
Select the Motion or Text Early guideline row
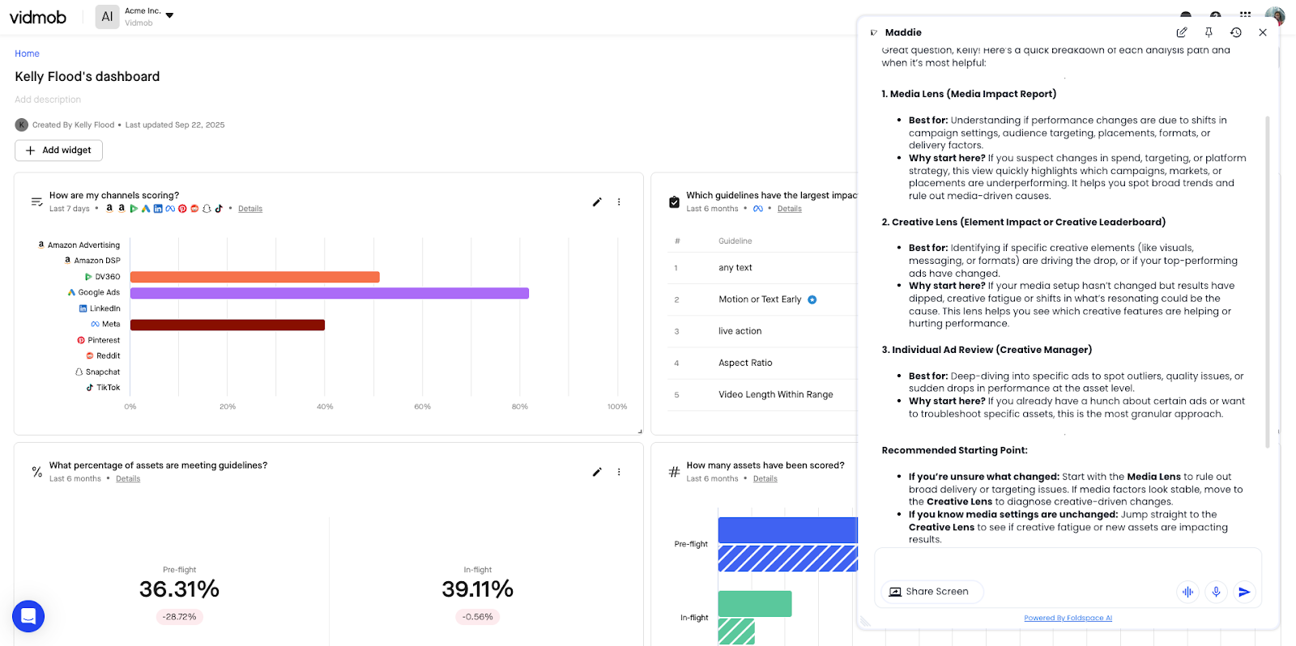point(760,300)
